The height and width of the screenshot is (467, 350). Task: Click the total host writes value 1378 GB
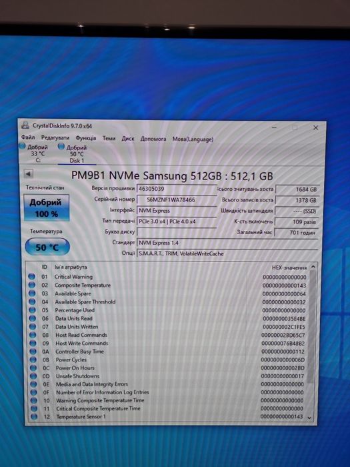click(297, 200)
